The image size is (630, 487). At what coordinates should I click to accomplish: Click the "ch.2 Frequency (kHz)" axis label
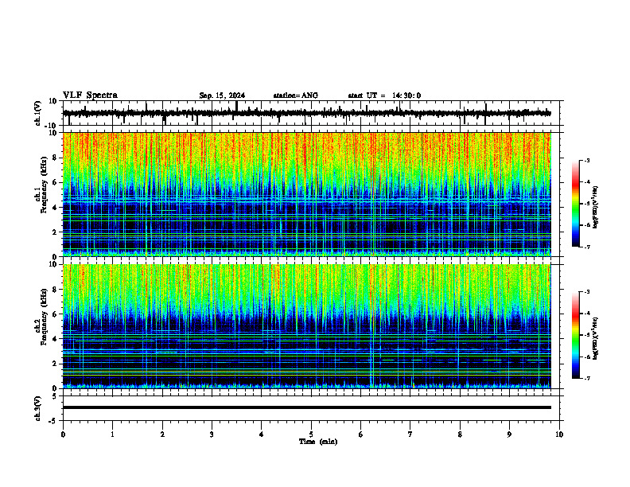click(41, 317)
